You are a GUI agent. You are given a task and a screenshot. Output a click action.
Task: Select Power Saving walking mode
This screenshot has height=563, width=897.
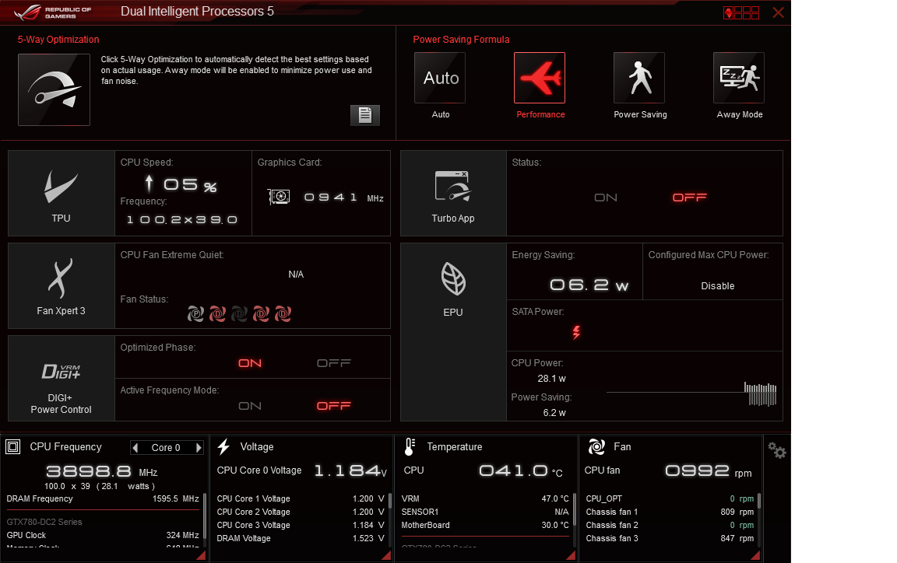click(x=639, y=78)
